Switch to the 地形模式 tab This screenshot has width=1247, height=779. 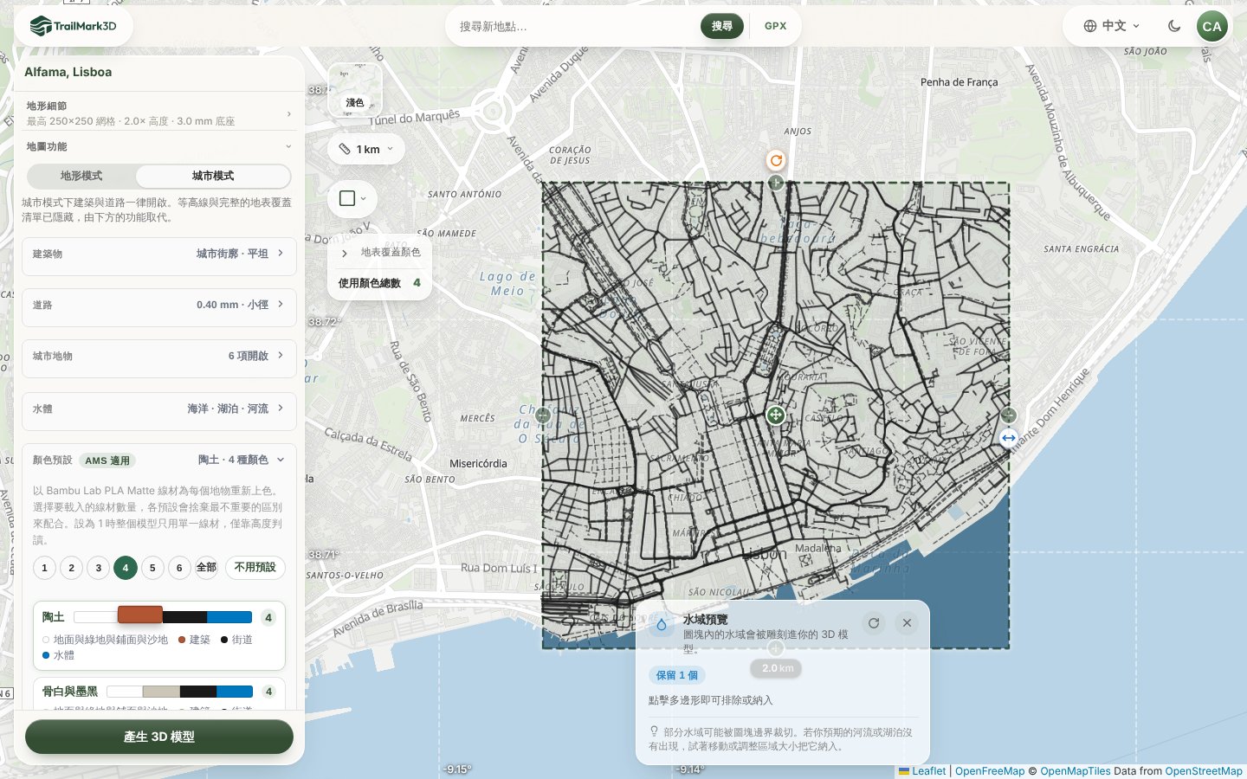point(81,176)
